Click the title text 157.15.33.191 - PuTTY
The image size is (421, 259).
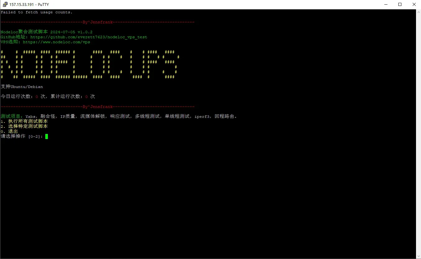[x=29, y=5]
